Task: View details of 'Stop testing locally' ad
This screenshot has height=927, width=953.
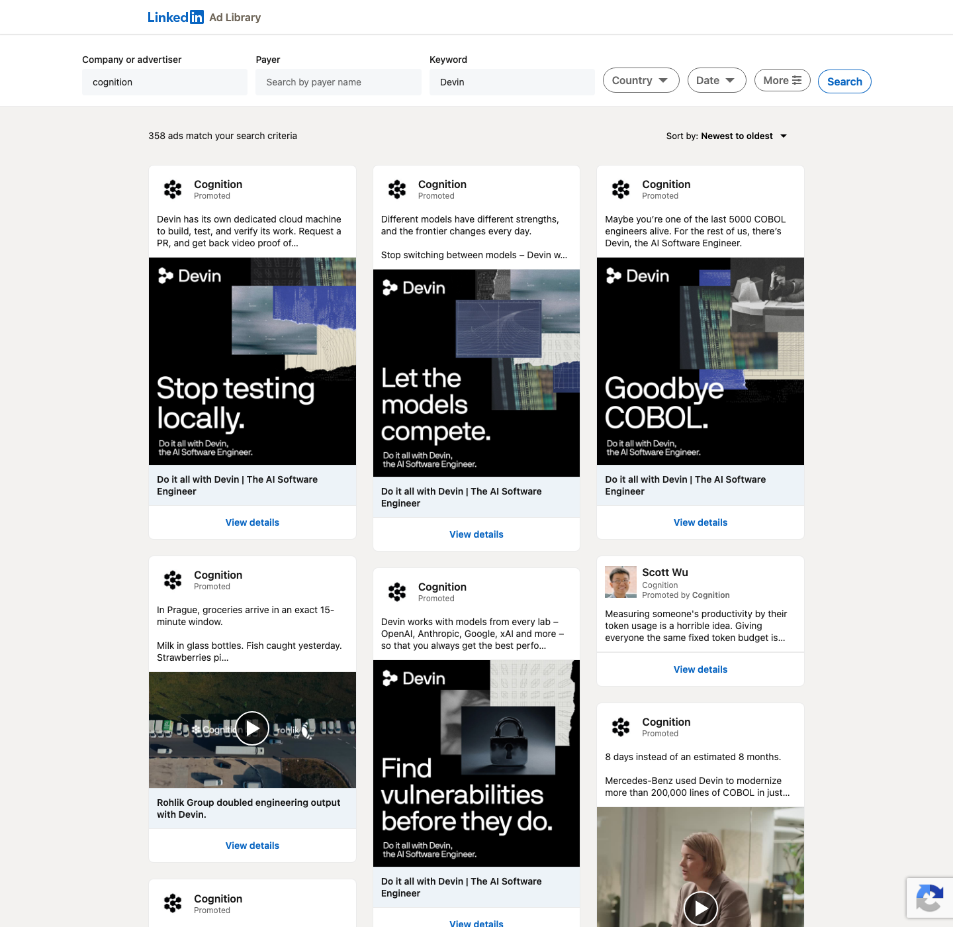Action: (252, 522)
